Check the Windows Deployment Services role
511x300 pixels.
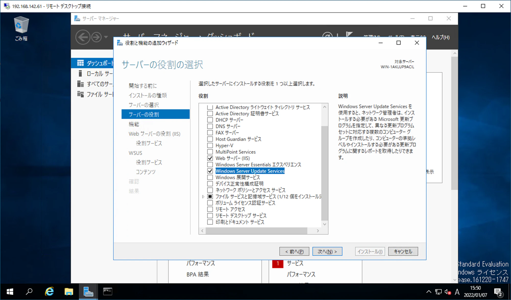click(210, 177)
